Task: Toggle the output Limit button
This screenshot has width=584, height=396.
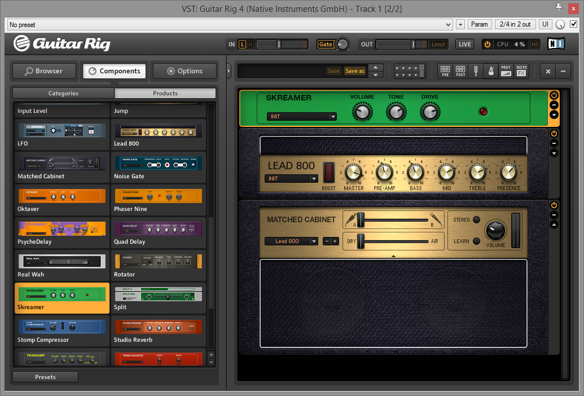Action: tap(438, 45)
